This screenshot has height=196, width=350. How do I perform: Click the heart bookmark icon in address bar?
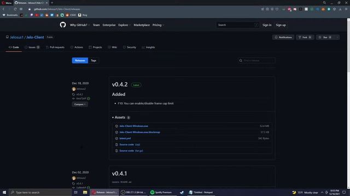point(277,9)
